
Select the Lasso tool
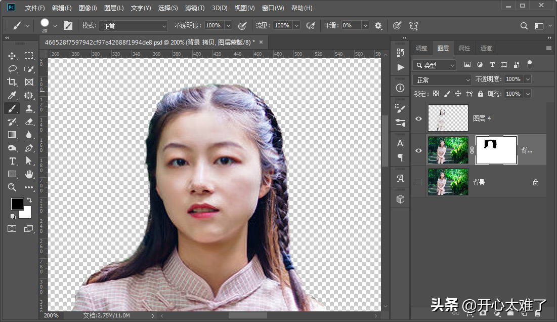click(x=13, y=69)
